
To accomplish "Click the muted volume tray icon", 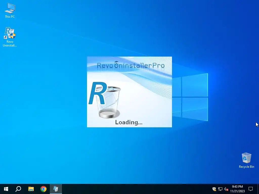I will click(x=226, y=189).
